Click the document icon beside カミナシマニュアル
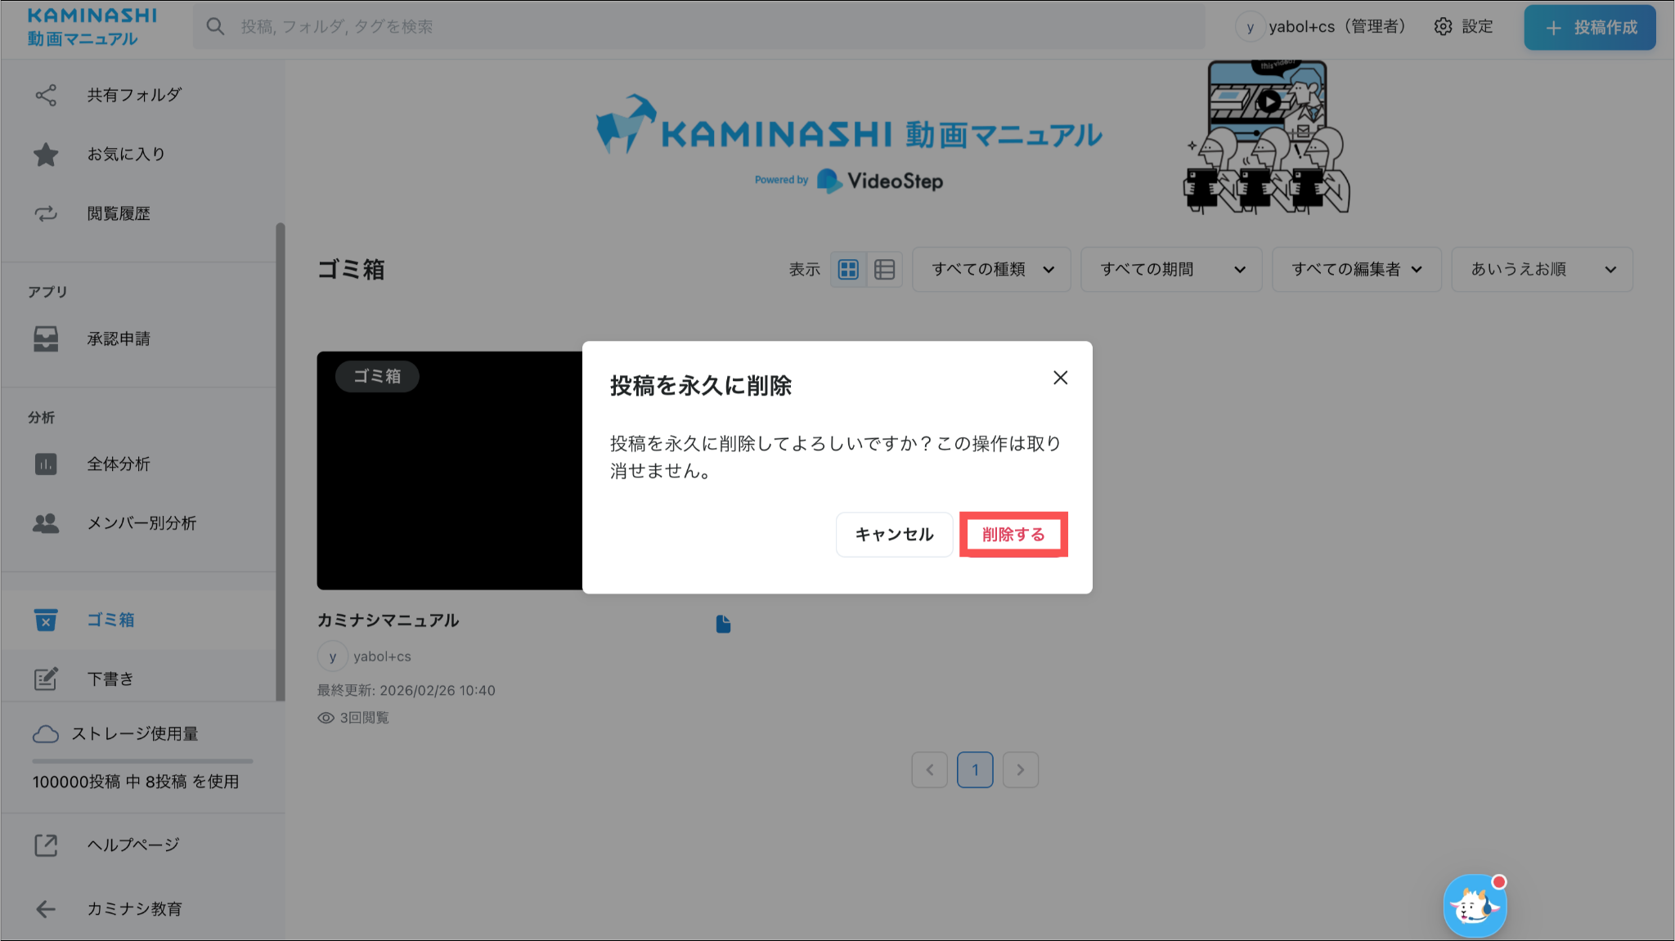 click(723, 624)
